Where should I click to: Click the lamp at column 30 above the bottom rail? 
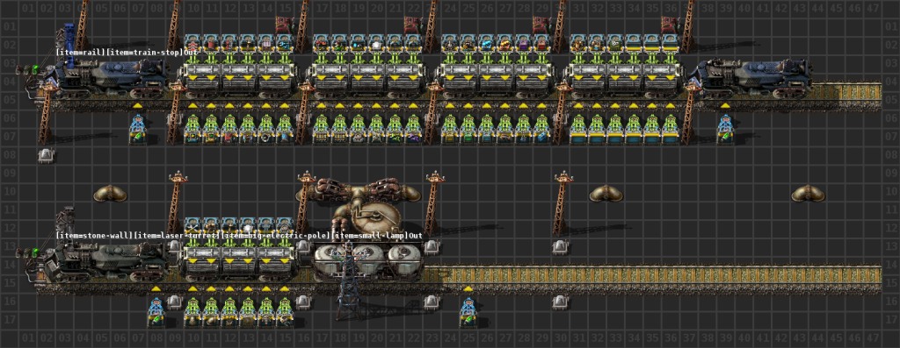pos(560,247)
